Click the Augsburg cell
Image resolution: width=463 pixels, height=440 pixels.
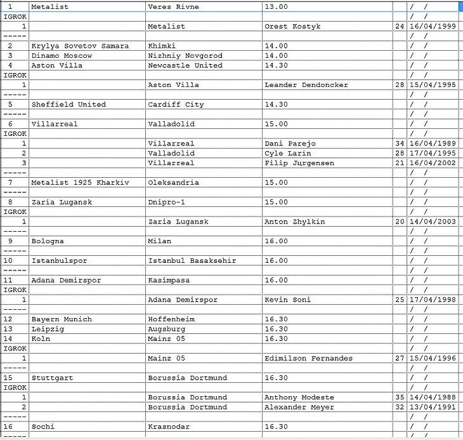pyautogui.click(x=204, y=329)
